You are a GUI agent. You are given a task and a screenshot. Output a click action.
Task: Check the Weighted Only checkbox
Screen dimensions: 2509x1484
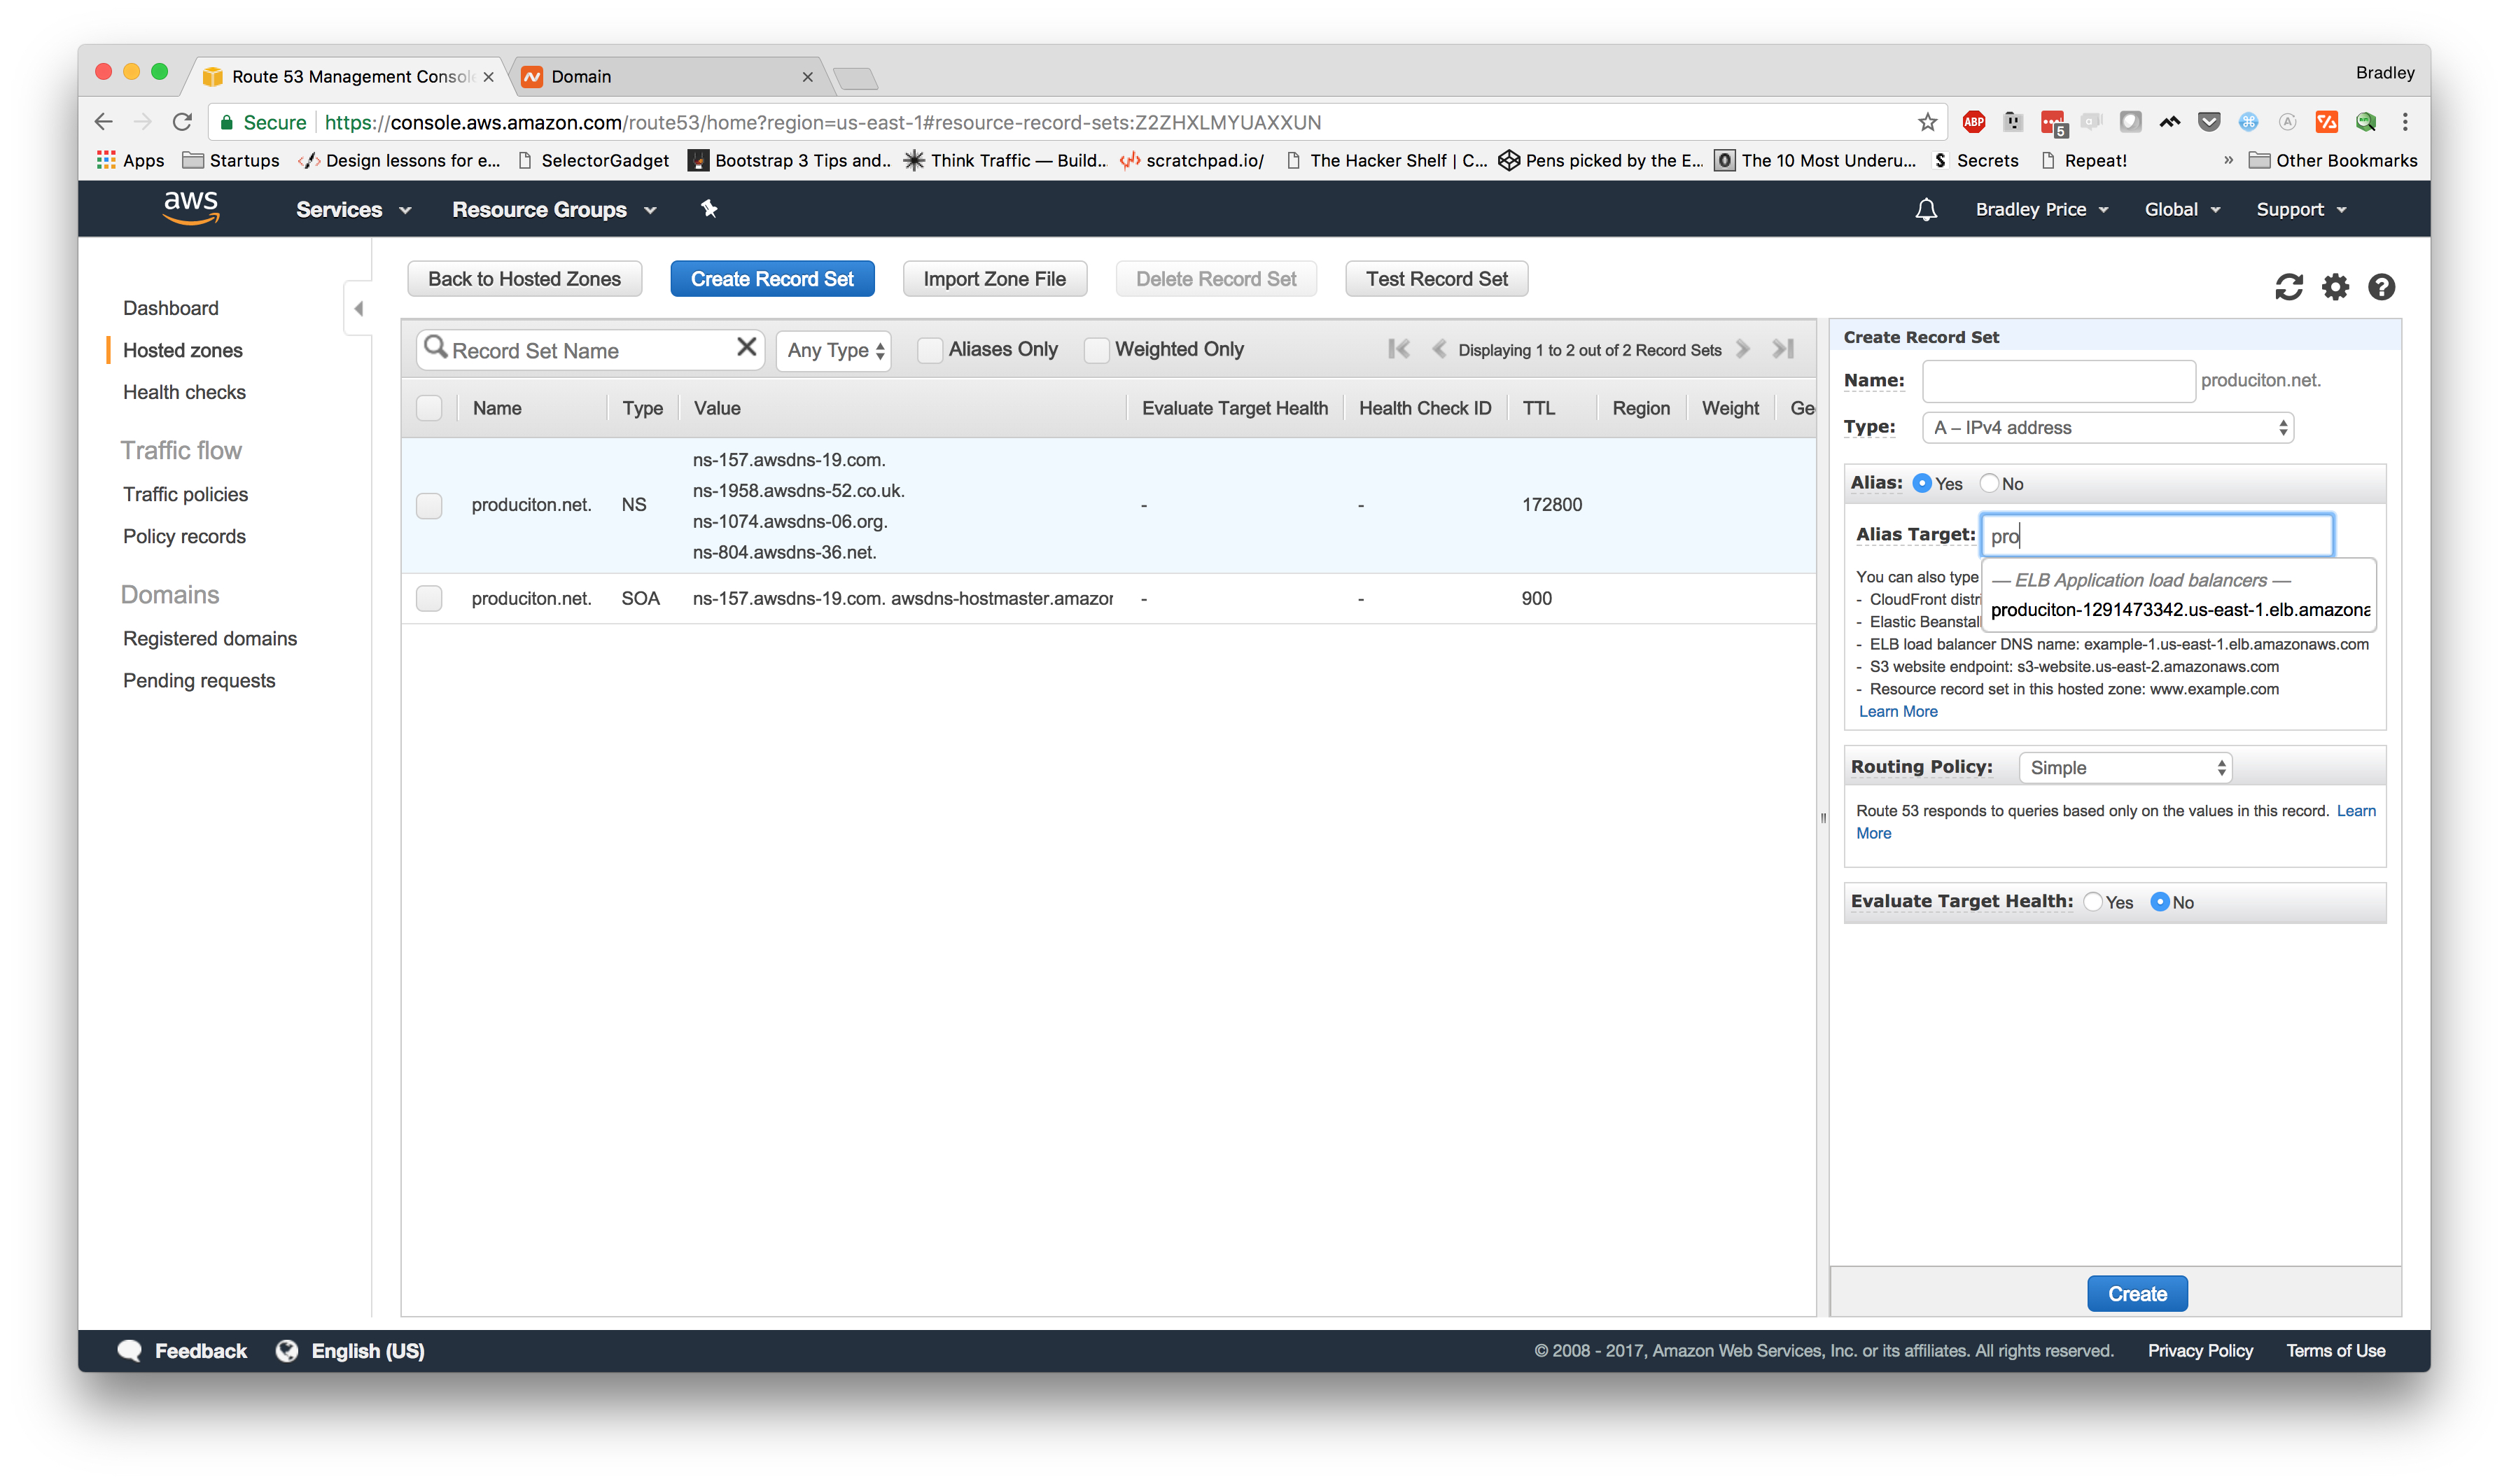coord(1097,350)
